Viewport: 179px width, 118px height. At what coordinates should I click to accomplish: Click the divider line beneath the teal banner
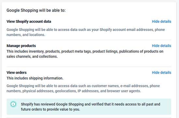coord(89,117)
